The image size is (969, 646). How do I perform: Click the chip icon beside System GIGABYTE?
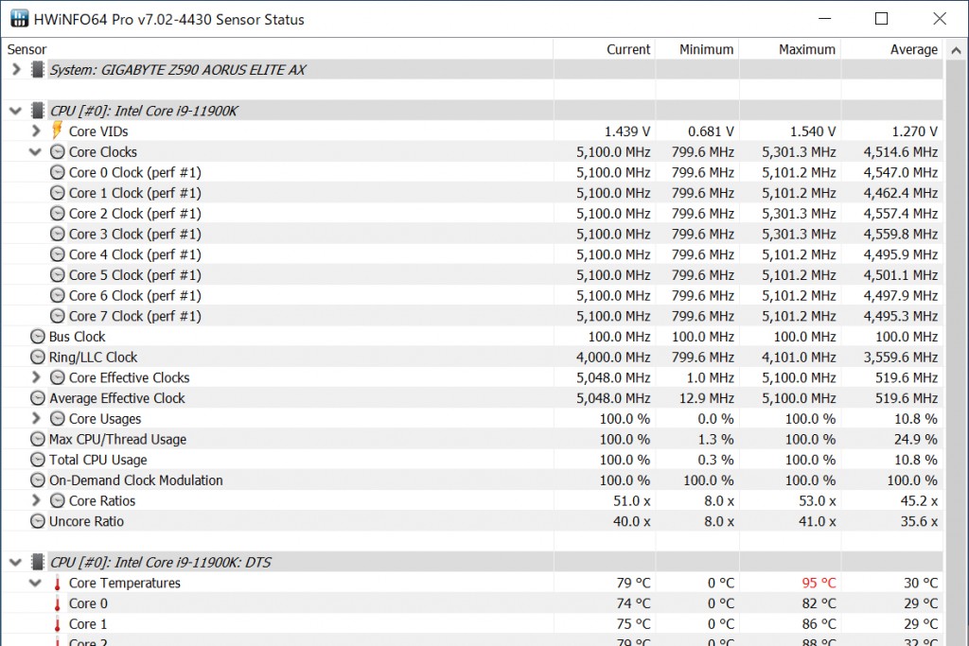click(38, 70)
